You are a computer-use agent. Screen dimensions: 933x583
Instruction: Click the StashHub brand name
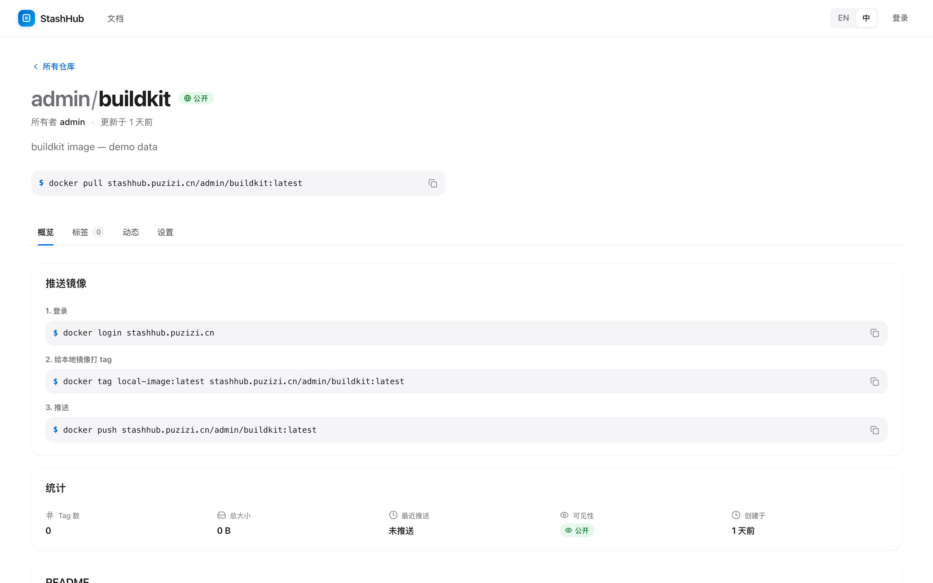62,18
